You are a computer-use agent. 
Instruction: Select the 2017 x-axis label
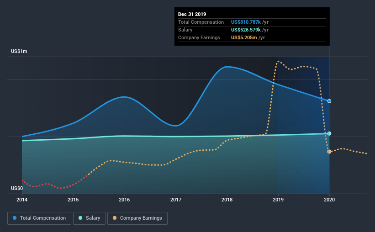tap(176, 200)
